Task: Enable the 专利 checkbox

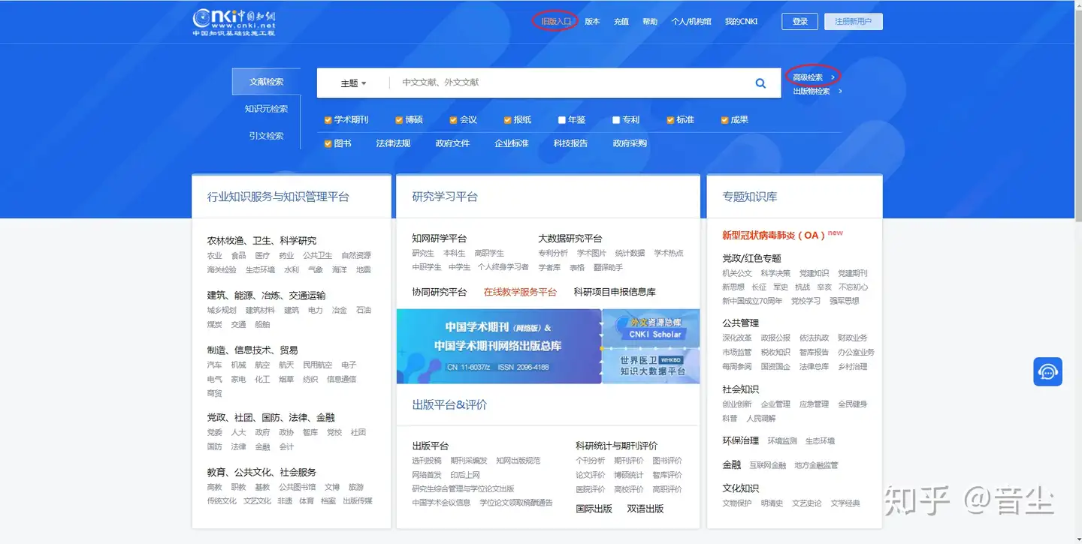Action: [615, 120]
